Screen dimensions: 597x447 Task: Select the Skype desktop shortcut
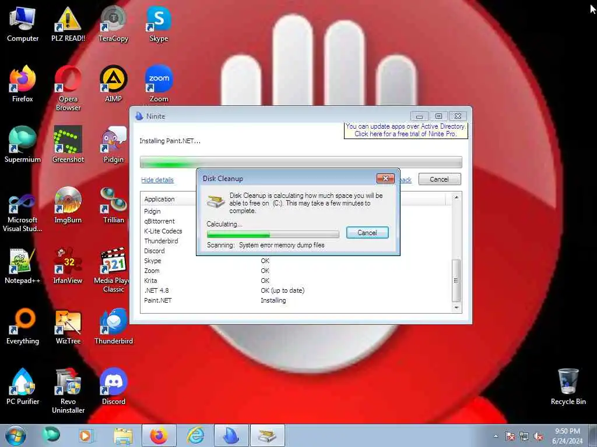click(159, 24)
